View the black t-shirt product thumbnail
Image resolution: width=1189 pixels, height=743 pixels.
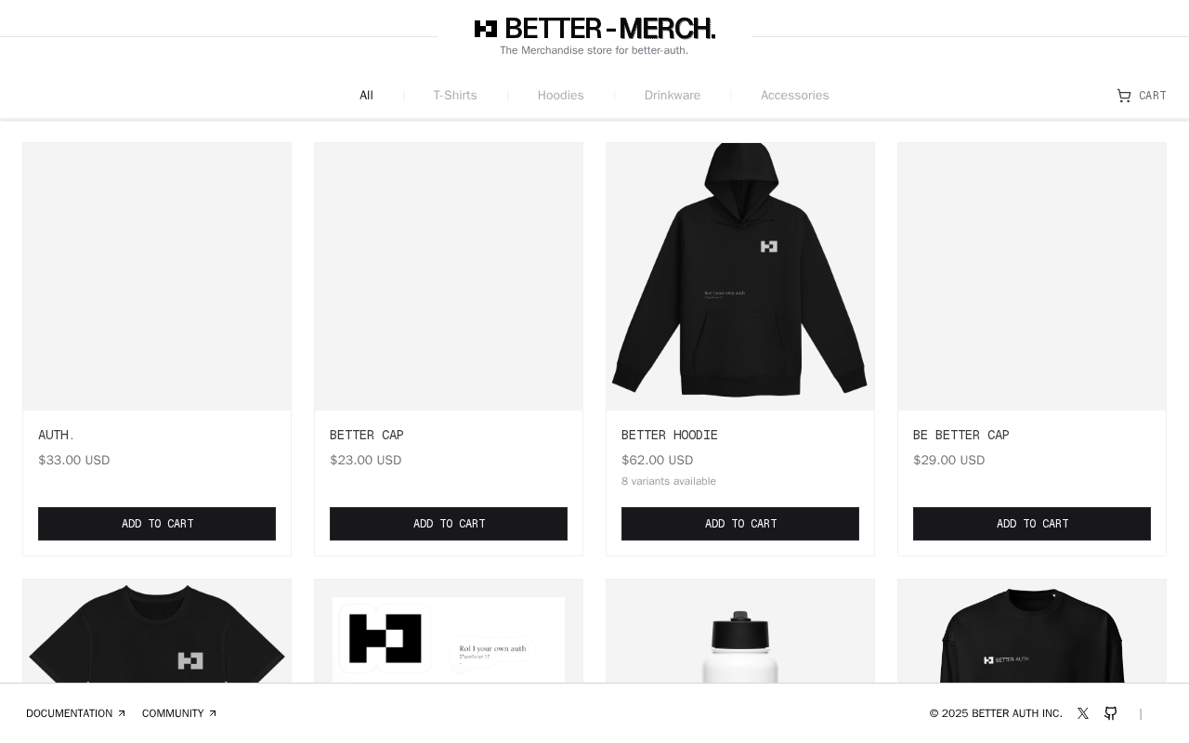(157, 632)
